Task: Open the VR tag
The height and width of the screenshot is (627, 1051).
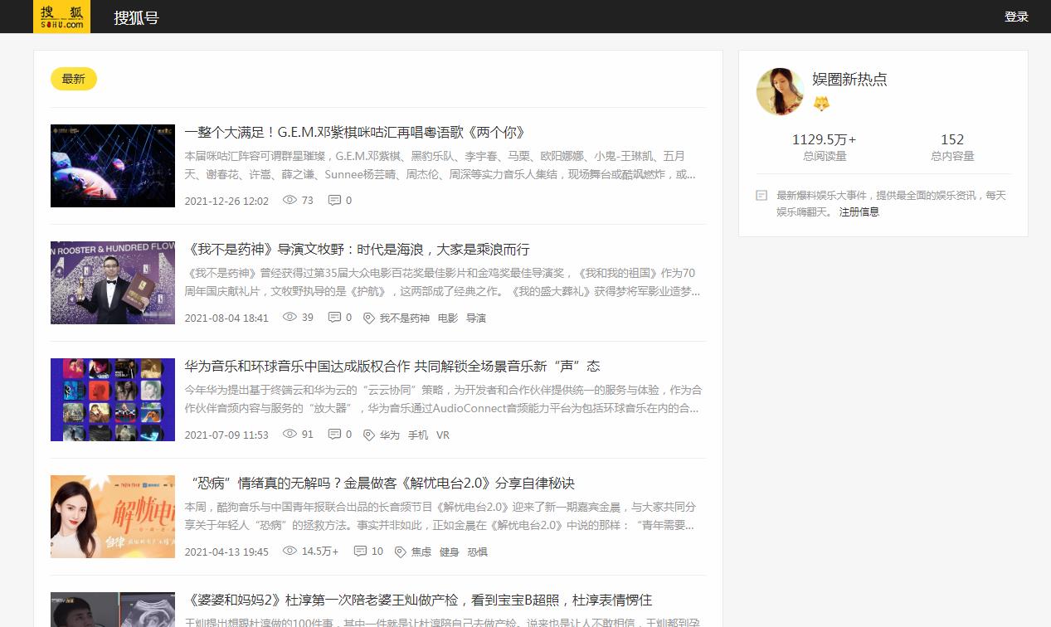Action: point(443,435)
